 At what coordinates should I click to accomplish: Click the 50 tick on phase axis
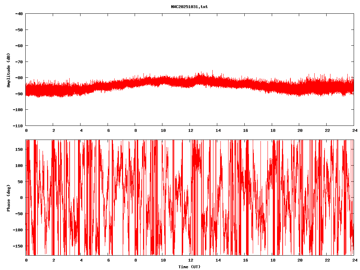(x=20, y=181)
